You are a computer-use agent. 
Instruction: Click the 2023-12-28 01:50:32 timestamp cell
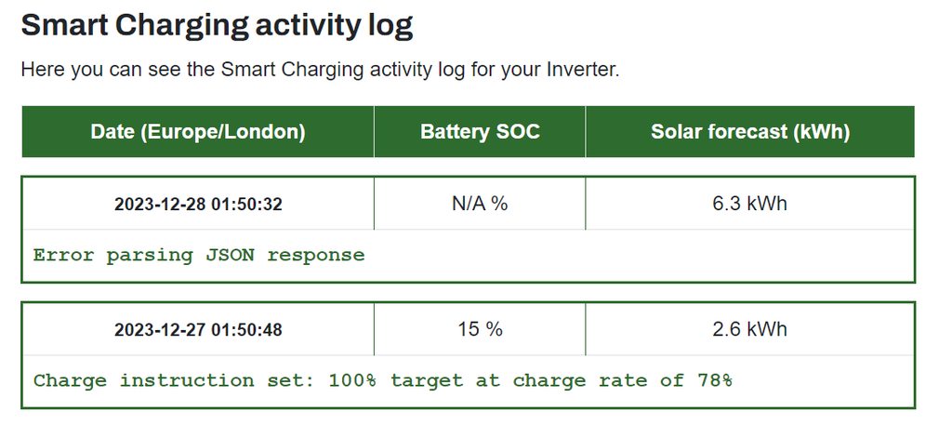(198, 204)
